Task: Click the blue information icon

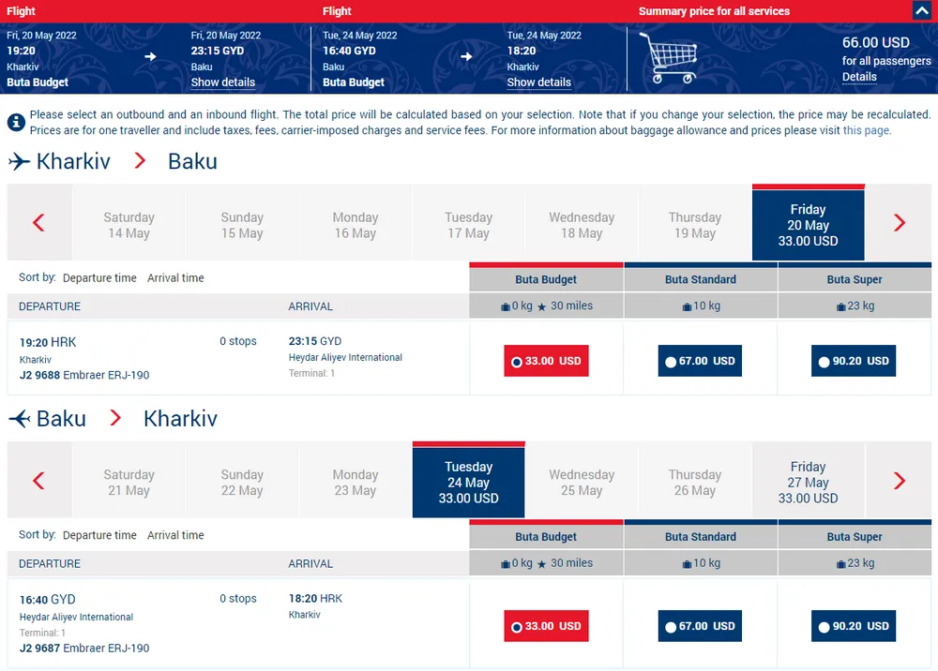Action: pyautogui.click(x=16, y=123)
